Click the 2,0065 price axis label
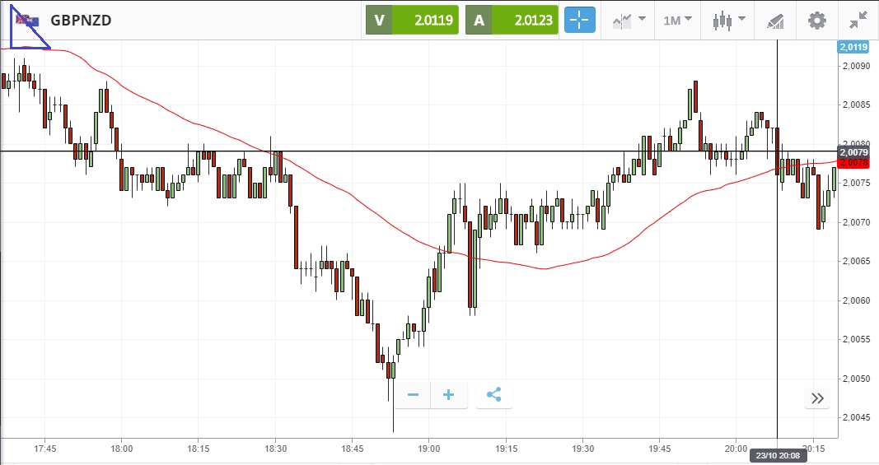 click(856, 261)
